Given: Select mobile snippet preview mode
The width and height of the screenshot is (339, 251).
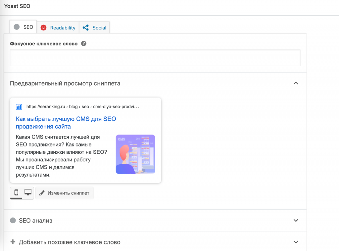Looking at the screenshot, I should tap(16, 192).
